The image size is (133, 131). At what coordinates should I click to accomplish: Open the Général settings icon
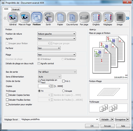tap(13, 17)
